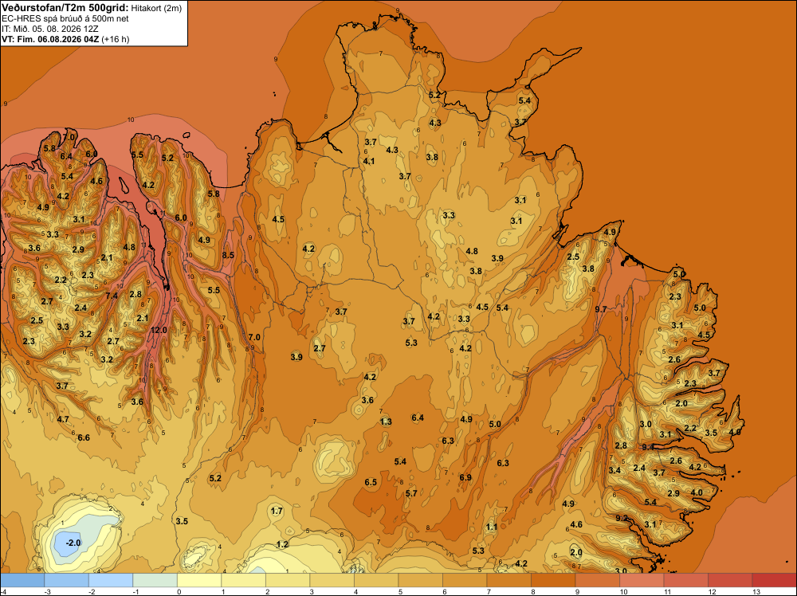Click the 9.7 temperature value label
This screenshot has height=596, width=797.
(601, 309)
